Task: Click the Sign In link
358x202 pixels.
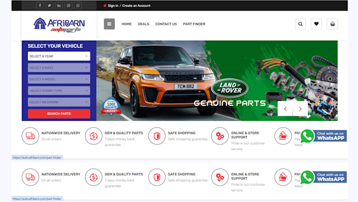Action: click(x=113, y=6)
